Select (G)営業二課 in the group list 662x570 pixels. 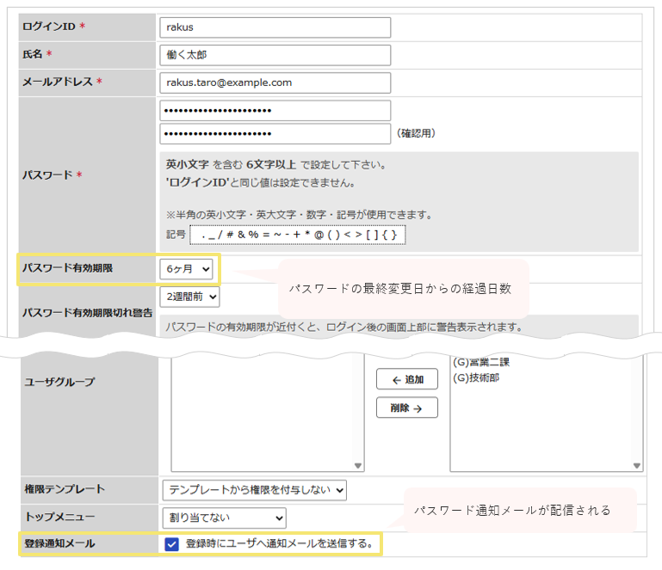481,362
